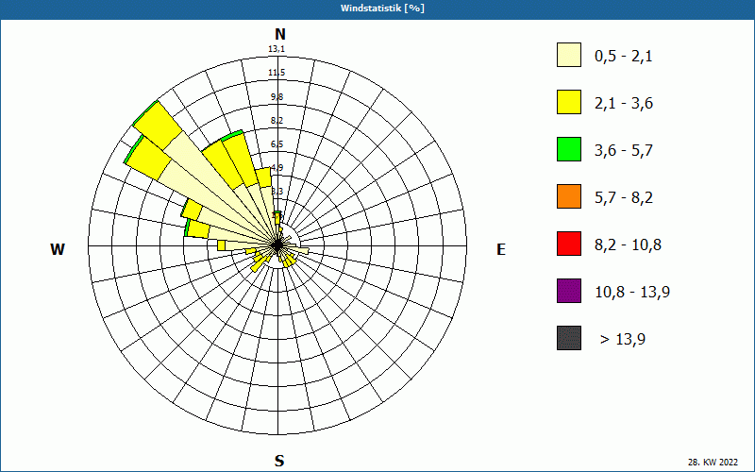Click the purple 10,8 - 13,9 legend swatch

point(569,291)
